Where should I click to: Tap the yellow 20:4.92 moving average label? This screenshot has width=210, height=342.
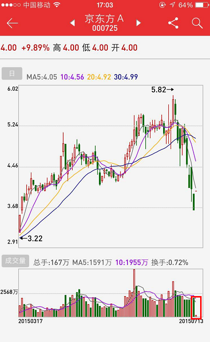tap(99, 77)
